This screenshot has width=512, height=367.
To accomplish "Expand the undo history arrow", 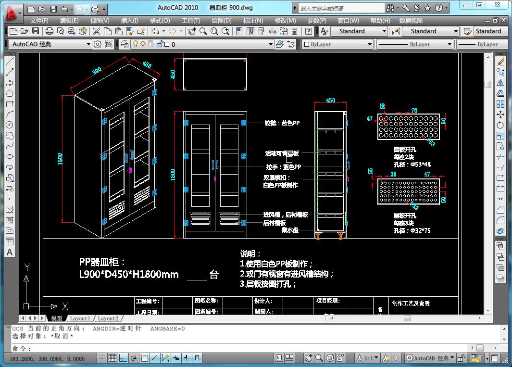I will (x=163, y=31).
